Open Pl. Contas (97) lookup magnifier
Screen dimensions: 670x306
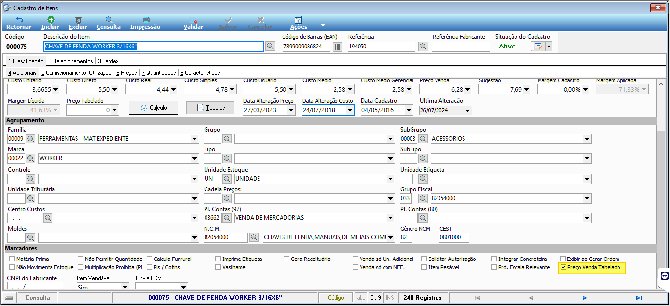point(227,218)
